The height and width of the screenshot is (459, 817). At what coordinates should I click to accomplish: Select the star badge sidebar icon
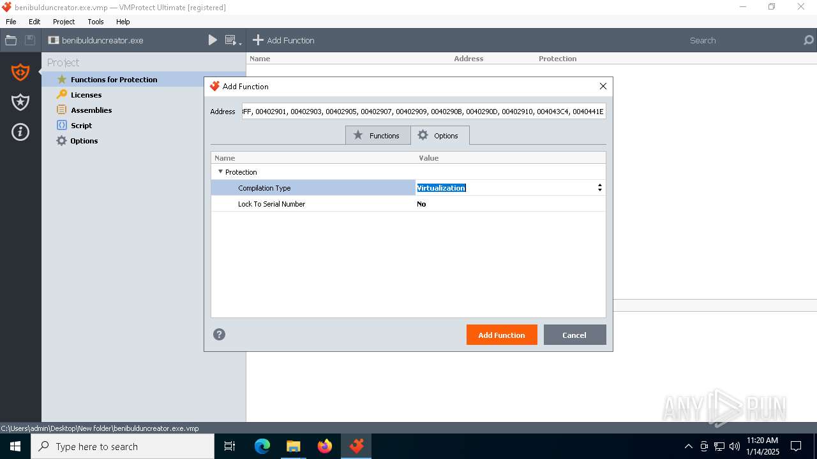(x=20, y=102)
